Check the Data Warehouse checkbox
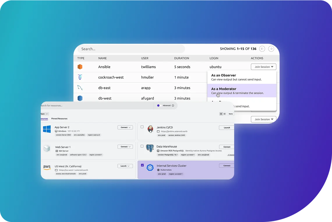This screenshot has width=332, height=222. click(x=142, y=146)
